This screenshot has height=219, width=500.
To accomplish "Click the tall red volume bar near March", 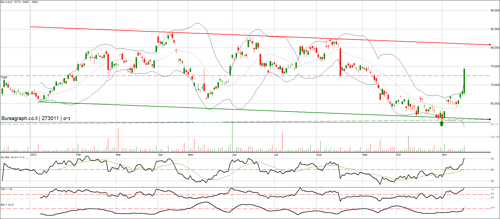I will point(118,140).
